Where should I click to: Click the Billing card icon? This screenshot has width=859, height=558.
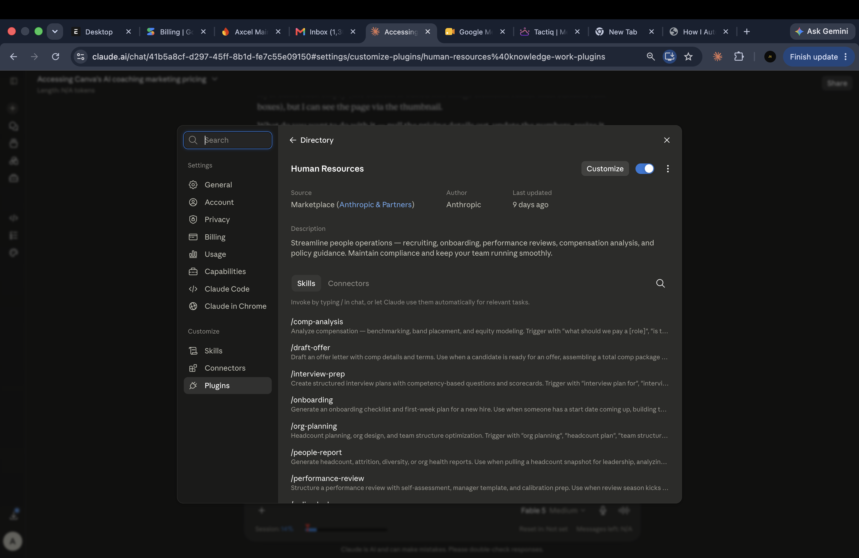pyautogui.click(x=193, y=237)
